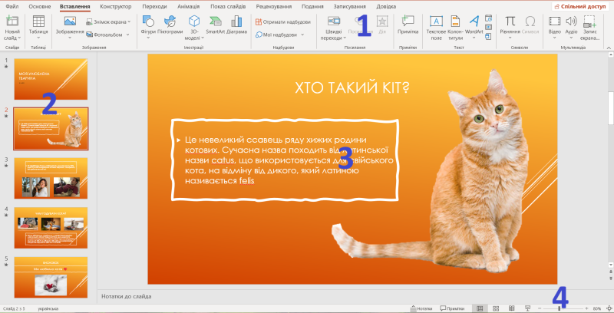This screenshot has width=614, height=313.
Task: Insert a 3D-моделі object
Action: coord(194,28)
